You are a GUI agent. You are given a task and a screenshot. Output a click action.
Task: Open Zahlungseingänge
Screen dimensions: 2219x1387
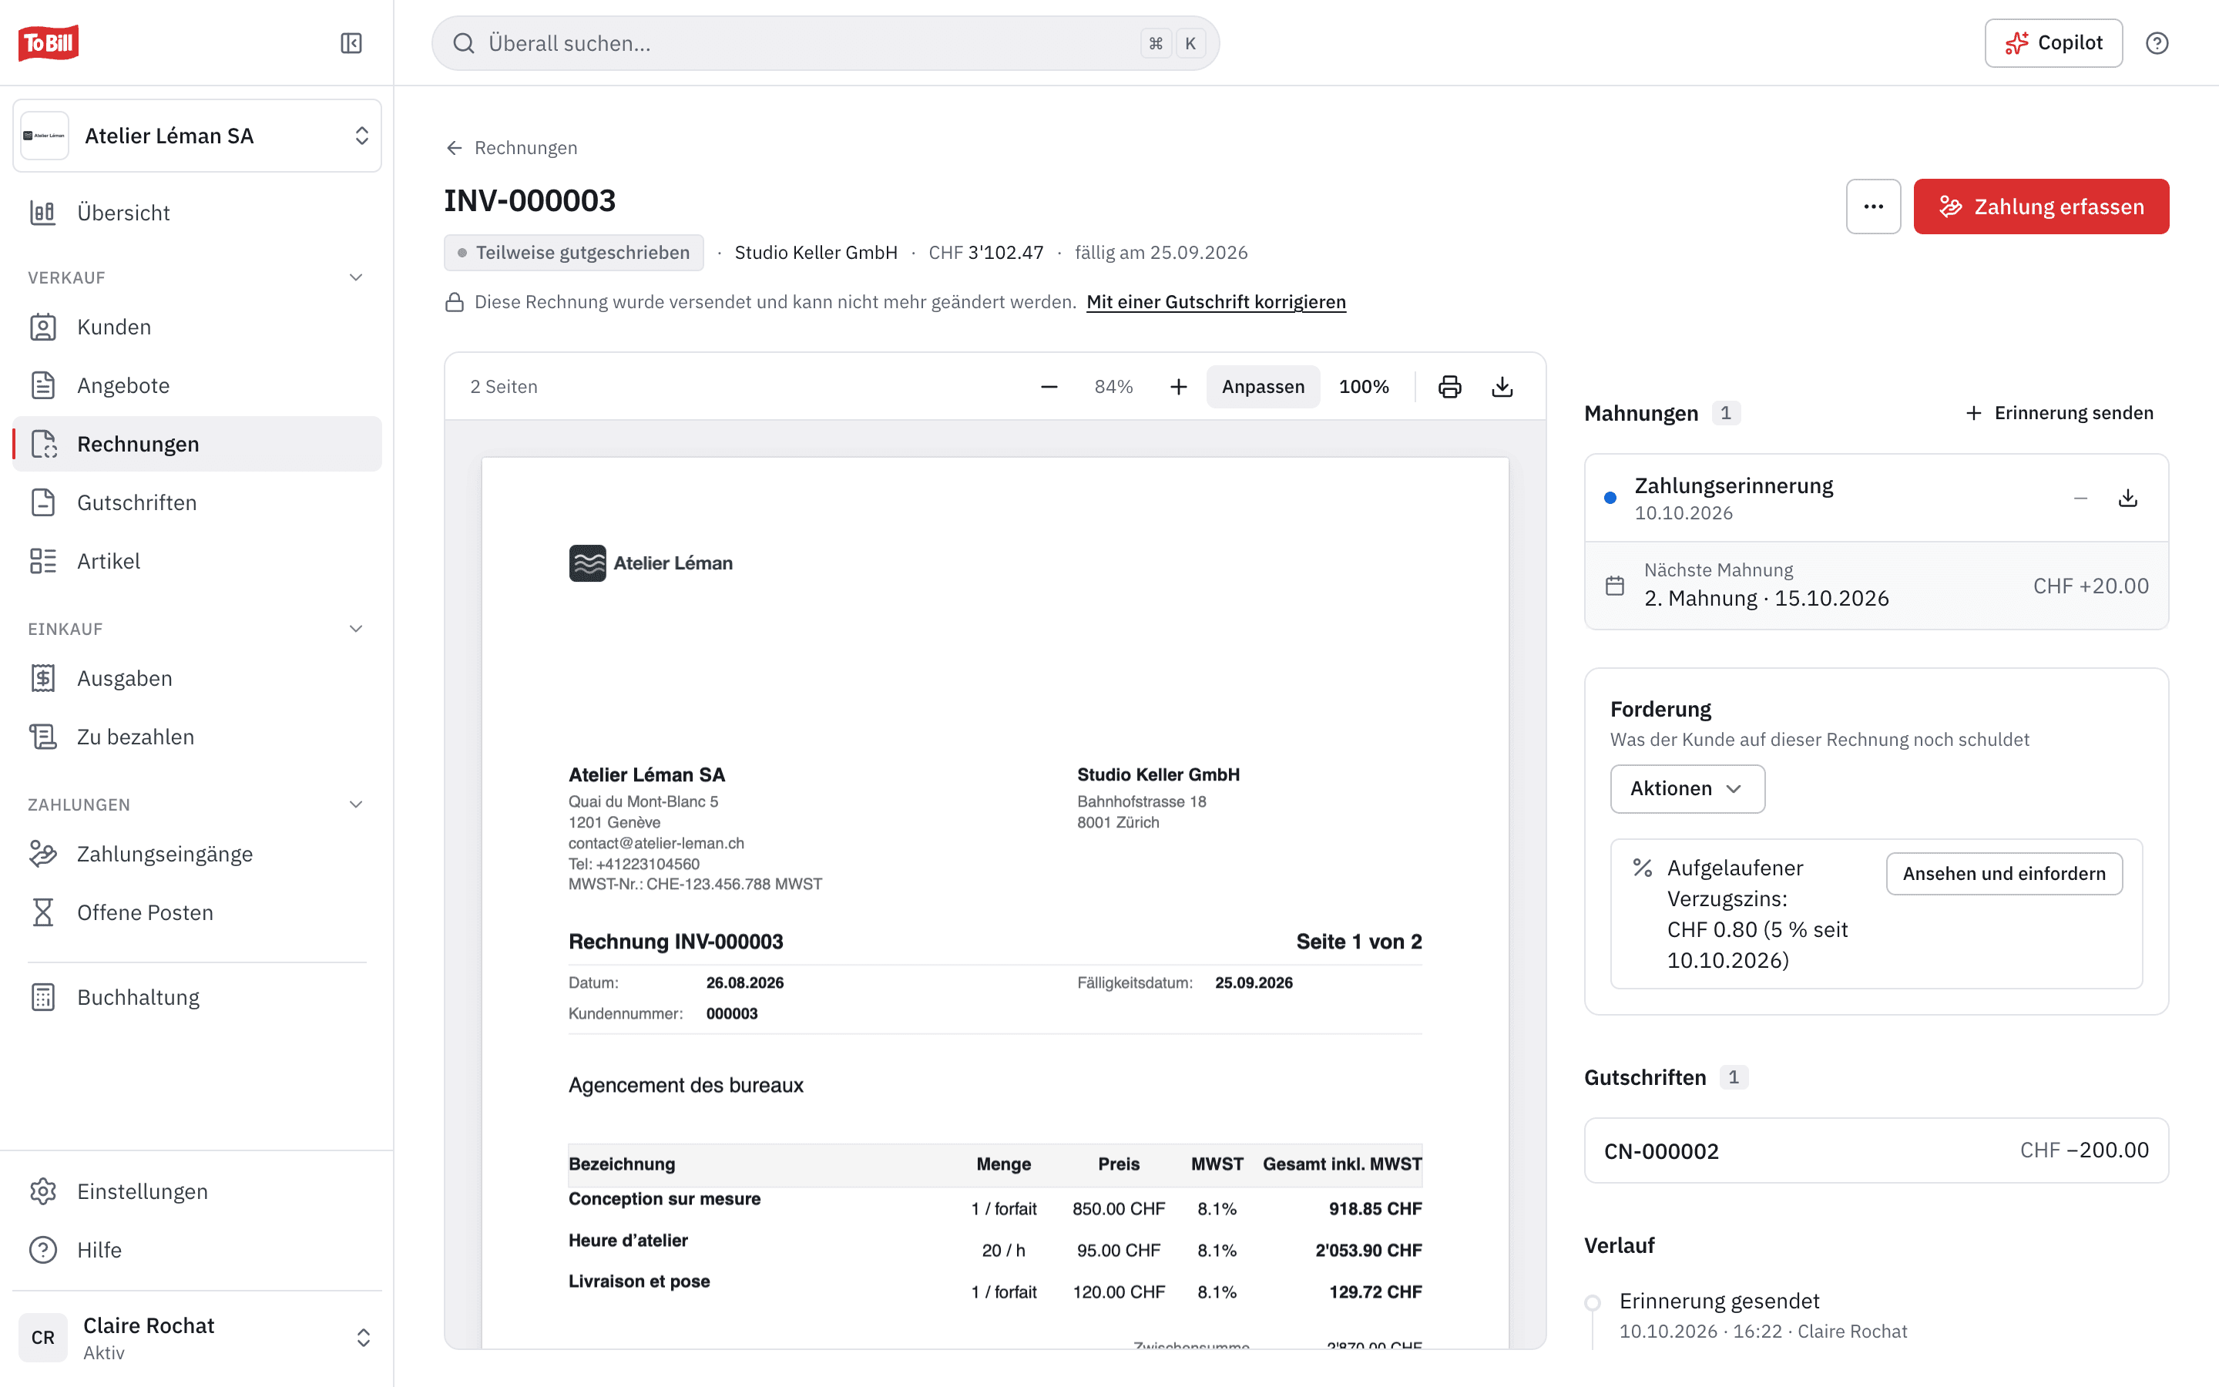(x=197, y=854)
